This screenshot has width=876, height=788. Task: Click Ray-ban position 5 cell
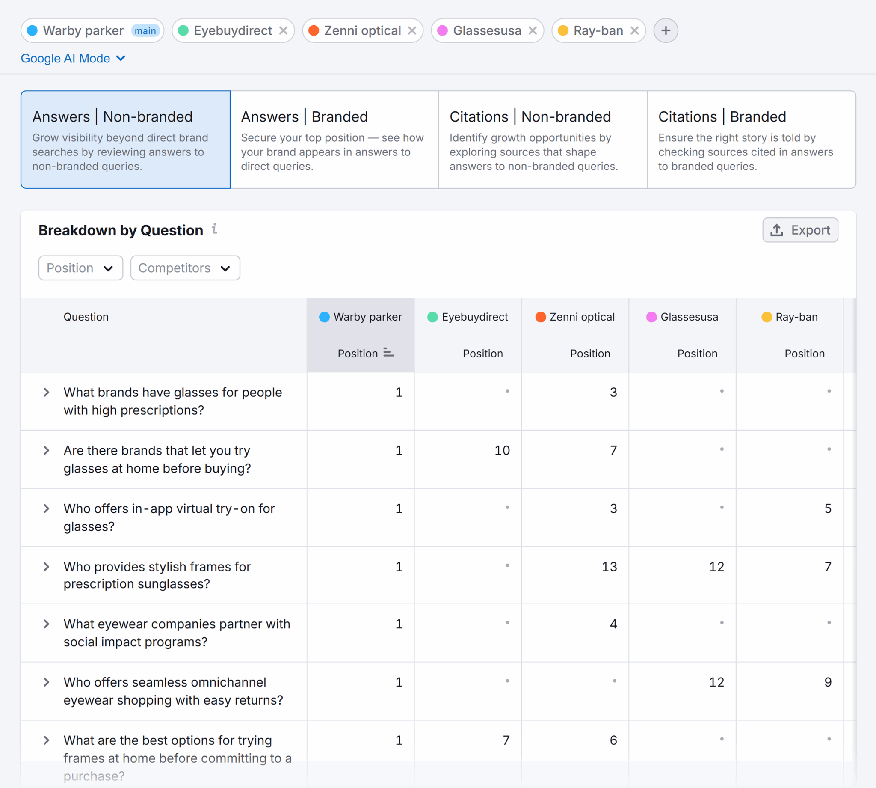pos(828,508)
